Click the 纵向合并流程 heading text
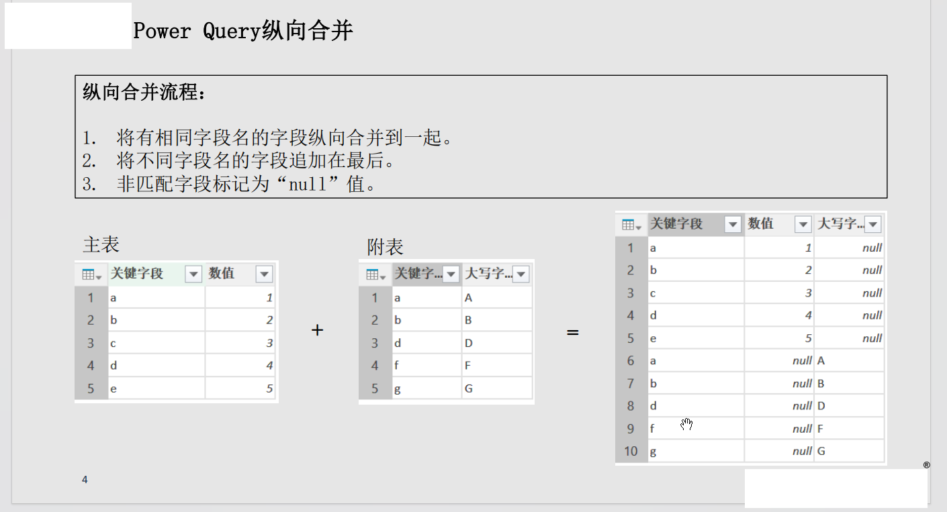The height and width of the screenshot is (512, 947). click(144, 92)
